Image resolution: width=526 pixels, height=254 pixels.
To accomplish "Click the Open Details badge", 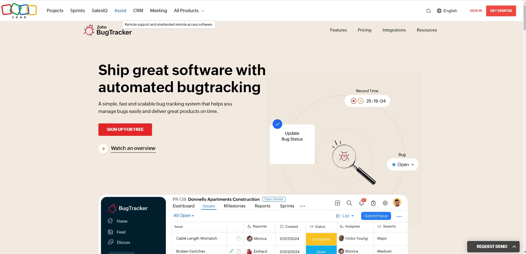I will pos(274,199).
